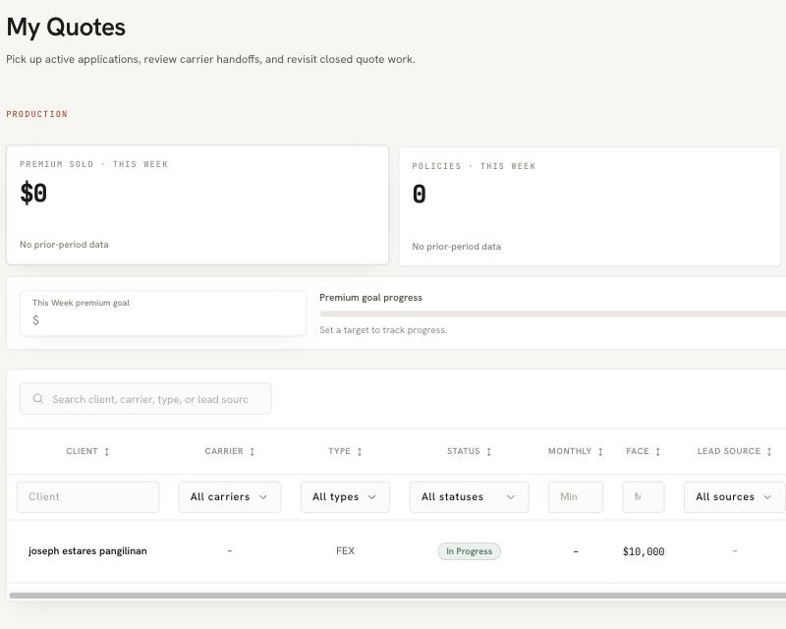Sort table by Client column
The height and width of the screenshot is (629, 786).
pyautogui.click(x=106, y=451)
